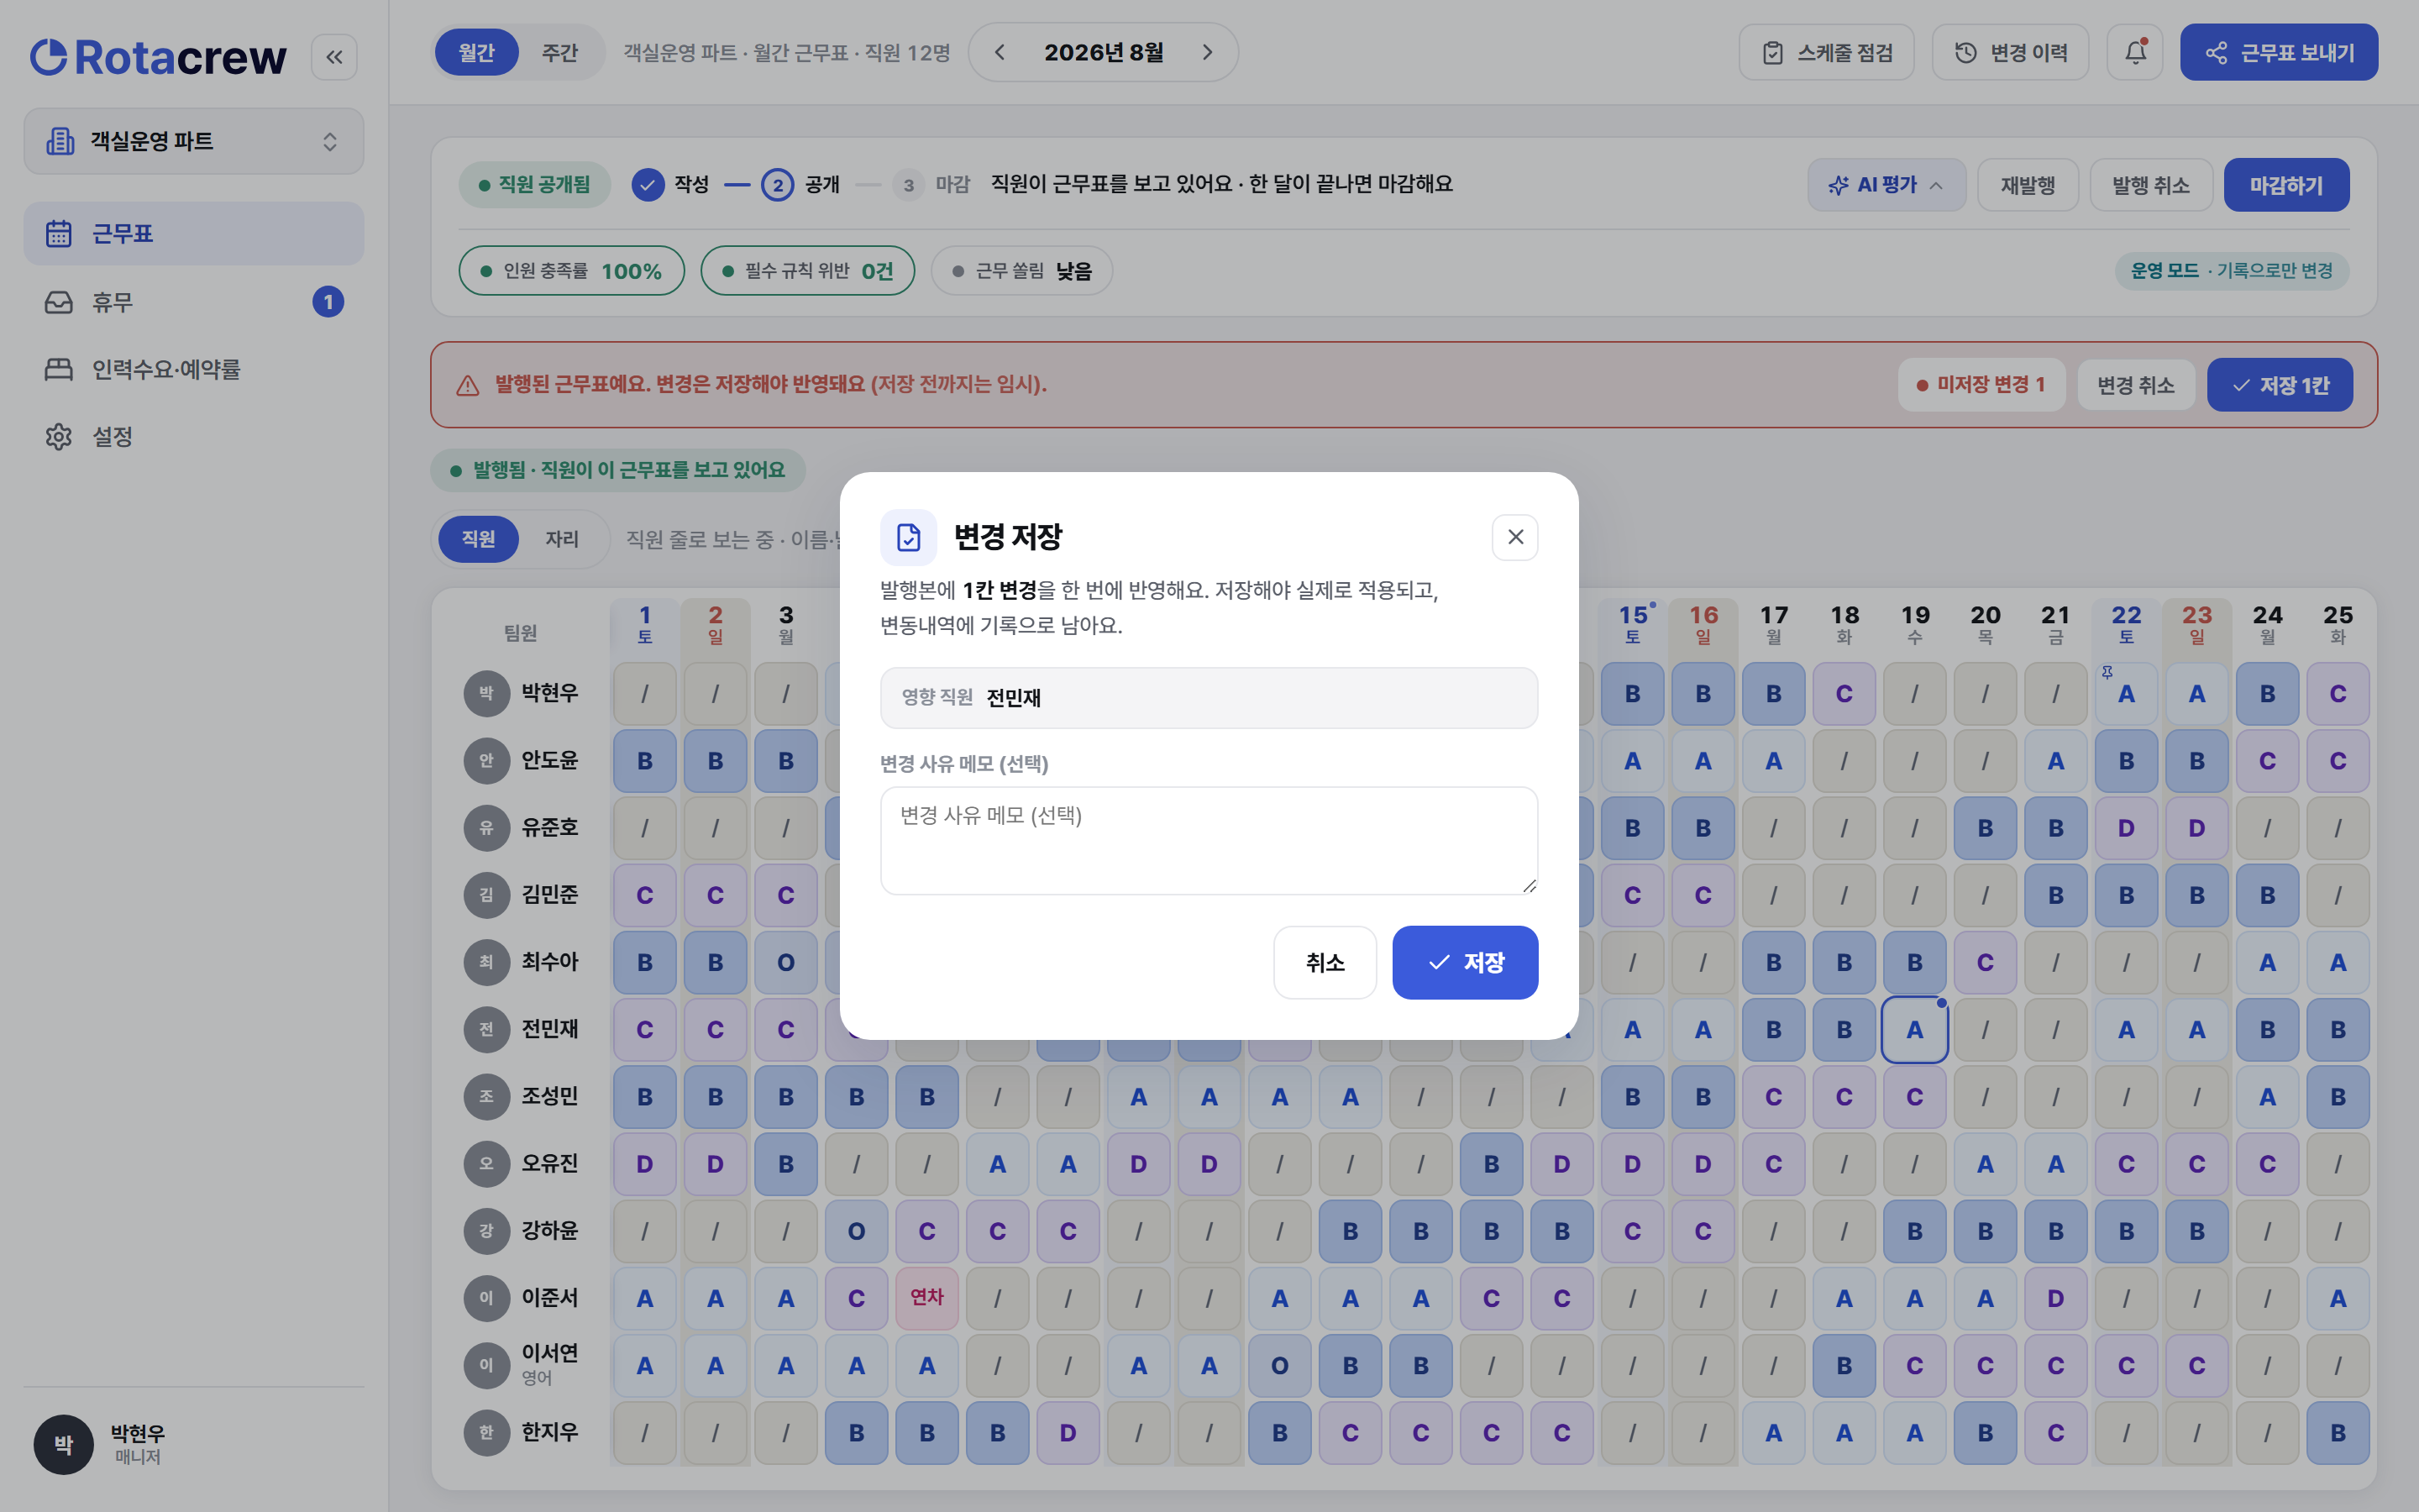2419x1512 pixels.
Task: Collapse the sidebar with the double-chevron icon
Action: click(x=333, y=57)
